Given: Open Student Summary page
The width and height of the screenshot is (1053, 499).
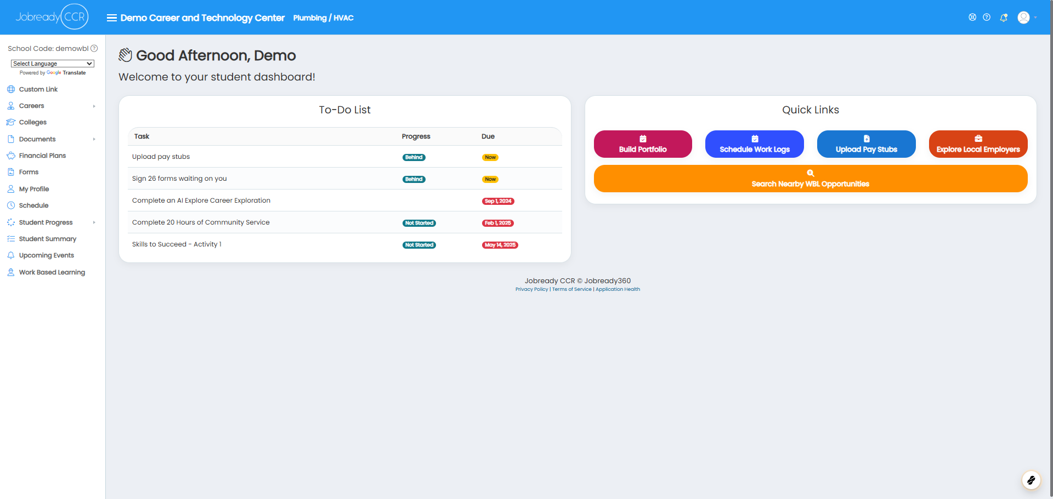Looking at the screenshot, I should pyautogui.click(x=48, y=239).
